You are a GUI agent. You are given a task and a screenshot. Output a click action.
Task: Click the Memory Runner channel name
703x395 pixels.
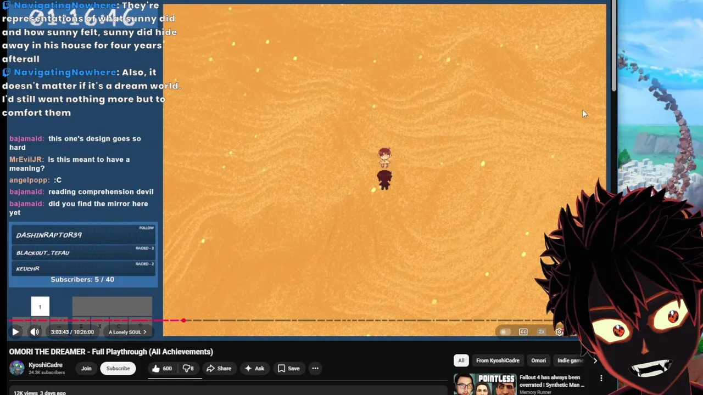click(x=537, y=392)
